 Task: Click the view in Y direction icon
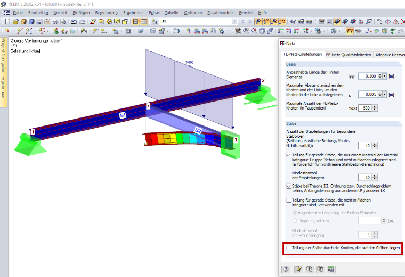(288, 31)
